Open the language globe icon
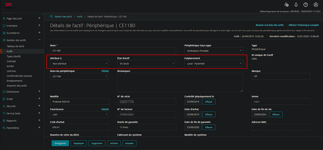 pyautogui.click(x=286, y=5)
